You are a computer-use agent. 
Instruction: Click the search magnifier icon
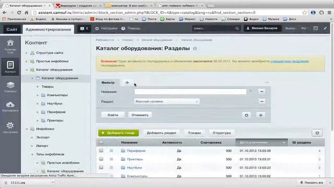click(237, 28)
